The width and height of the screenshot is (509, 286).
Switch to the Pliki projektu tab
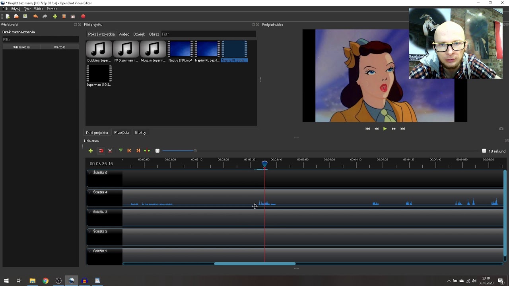pos(97,133)
